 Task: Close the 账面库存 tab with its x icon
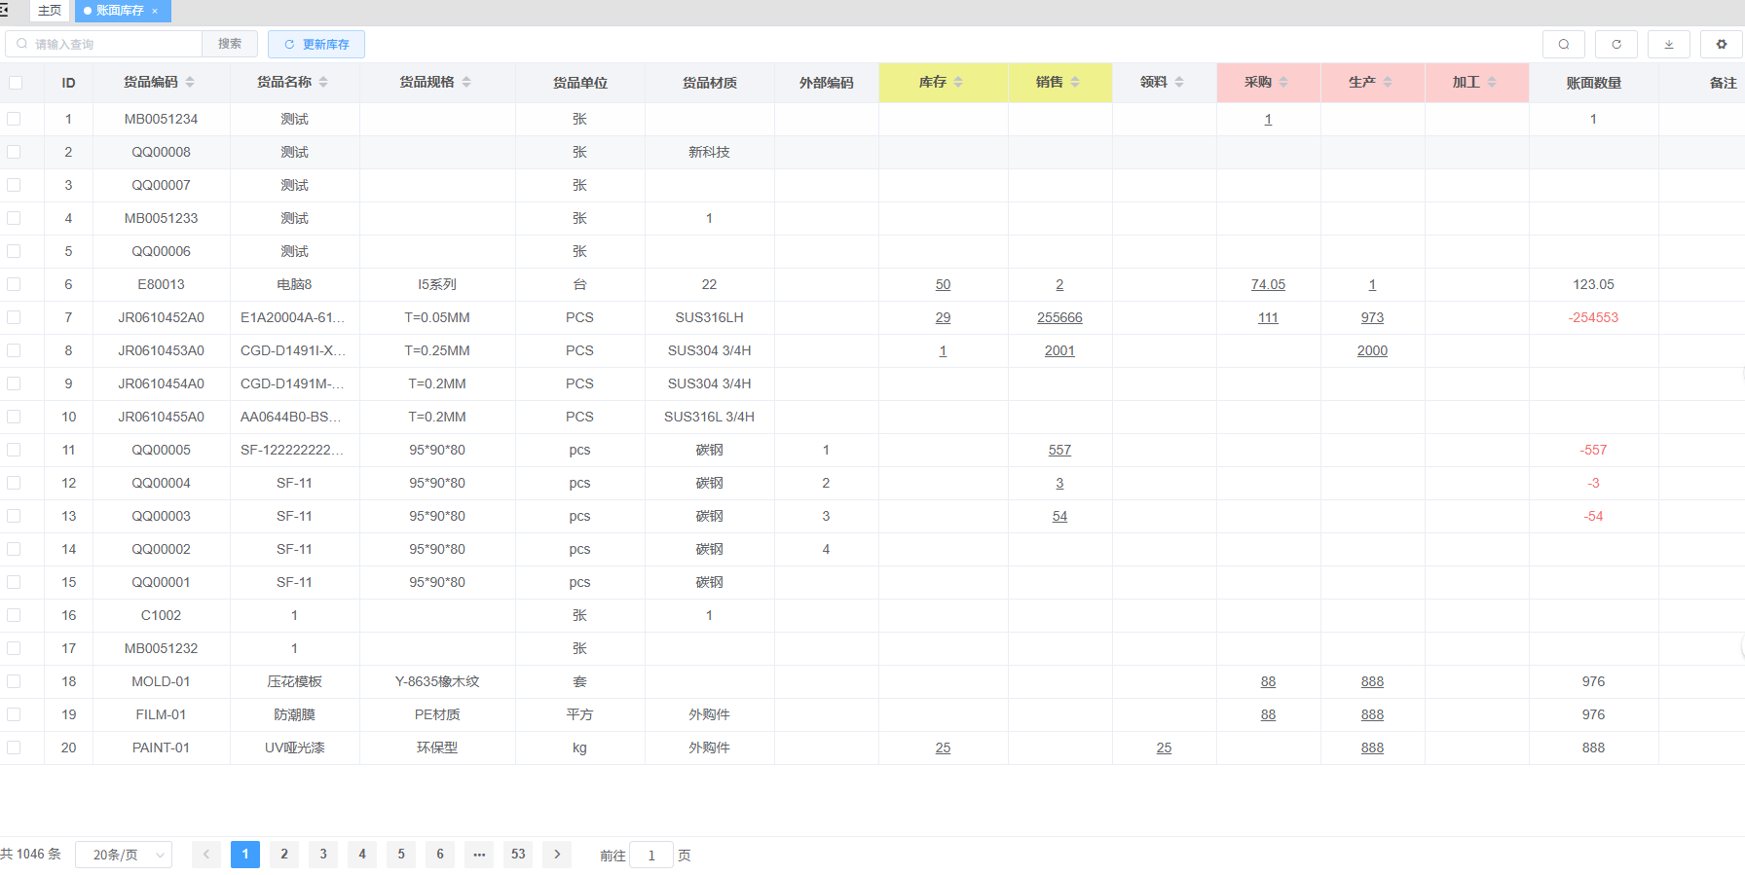click(x=155, y=12)
